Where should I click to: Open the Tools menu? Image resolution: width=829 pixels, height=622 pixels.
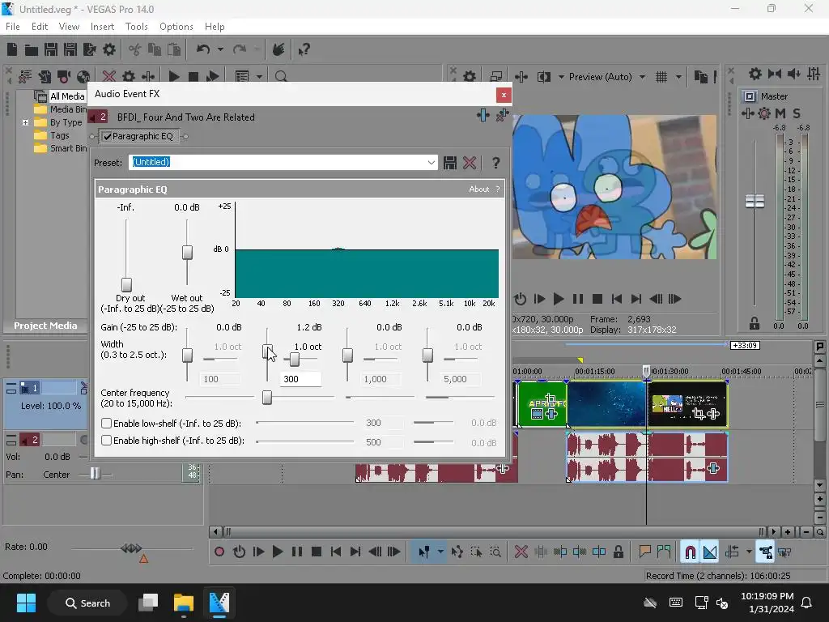pos(136,27)
